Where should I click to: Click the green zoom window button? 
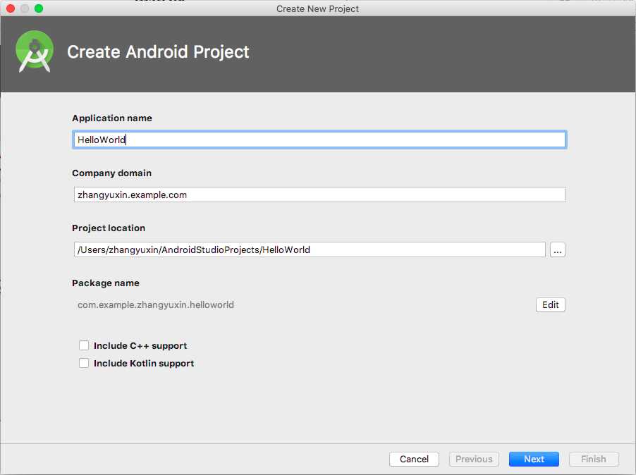point(39,8)
